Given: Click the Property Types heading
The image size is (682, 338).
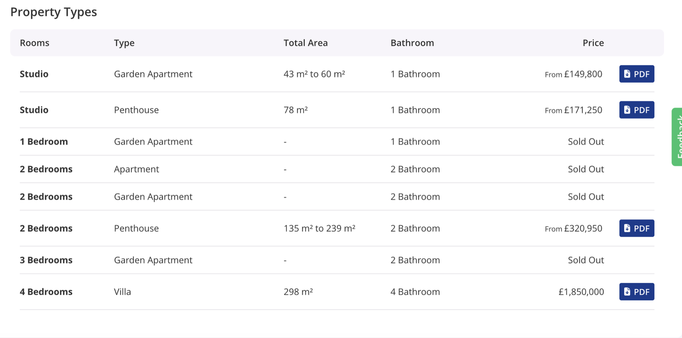Looking at the screenshot, I should coord(54,12).
